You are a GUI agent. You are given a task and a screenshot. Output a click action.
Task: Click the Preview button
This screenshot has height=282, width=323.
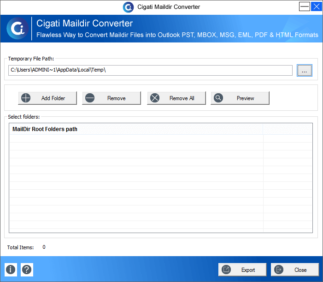240,98
